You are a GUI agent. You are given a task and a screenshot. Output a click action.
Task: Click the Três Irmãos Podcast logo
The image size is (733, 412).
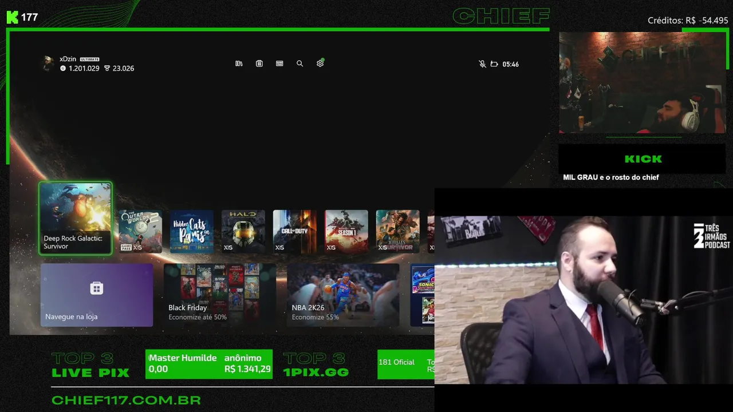[x=712, y=236]
